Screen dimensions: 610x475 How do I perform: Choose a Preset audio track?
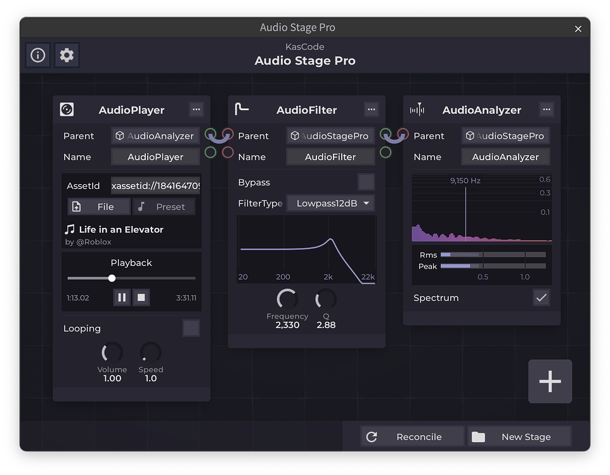tap(164, 206)
